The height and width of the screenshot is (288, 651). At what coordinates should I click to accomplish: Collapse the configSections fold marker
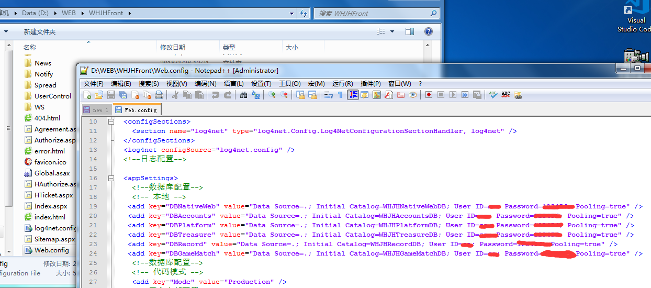tap(111, 121)
